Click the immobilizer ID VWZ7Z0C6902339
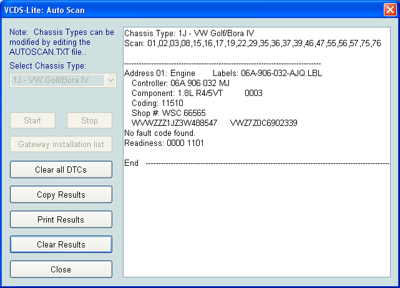This screenshot has width=400, height=288. tap(264, 123)
